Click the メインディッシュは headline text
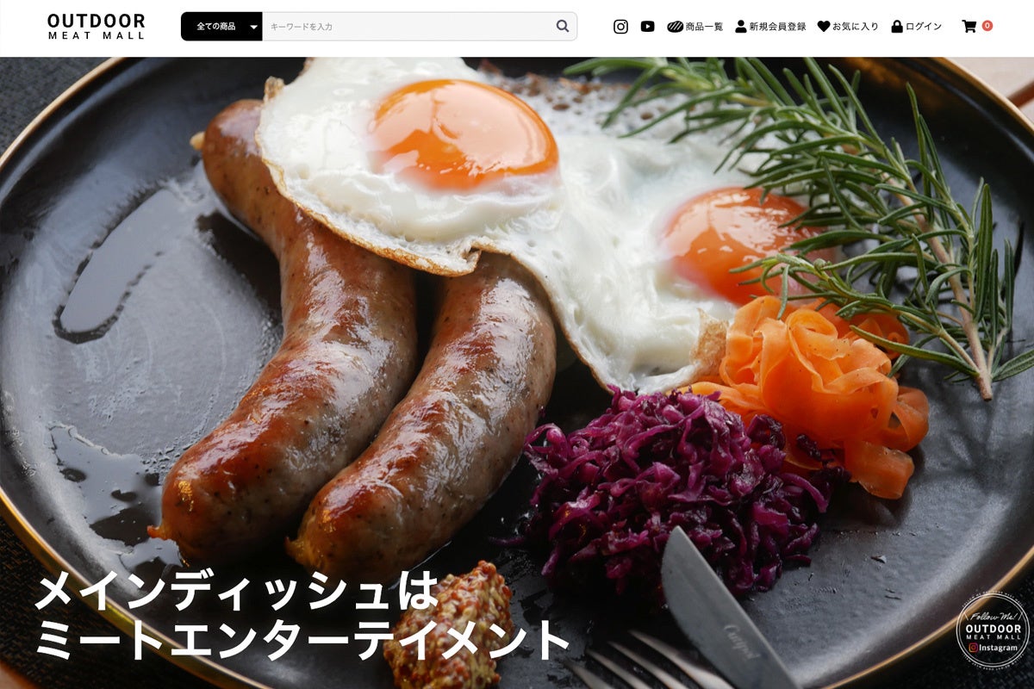 [x=237, y=591]
